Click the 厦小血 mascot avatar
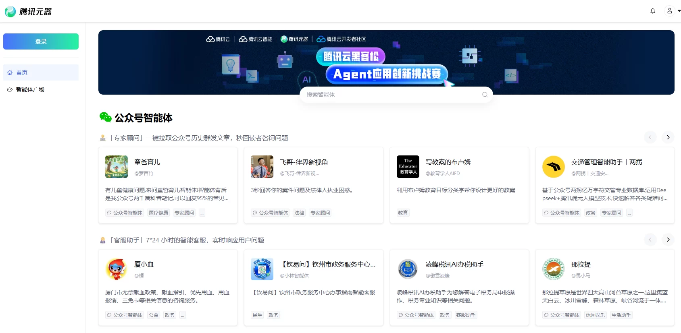The image size is (681, 333). [117, 269]
